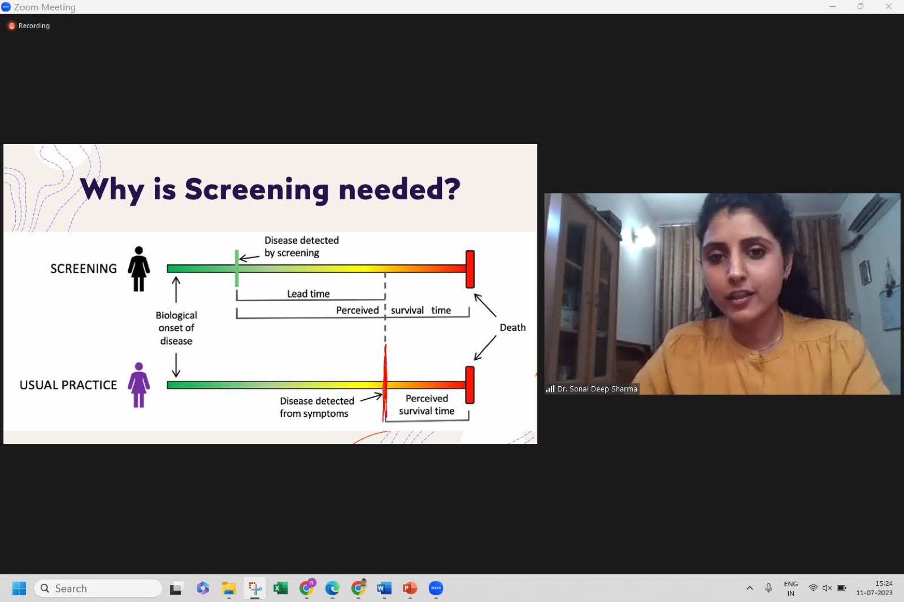Open Snipping Tool from the taskbar
This screenshot has width=904, height=602.
click(254, 588)
